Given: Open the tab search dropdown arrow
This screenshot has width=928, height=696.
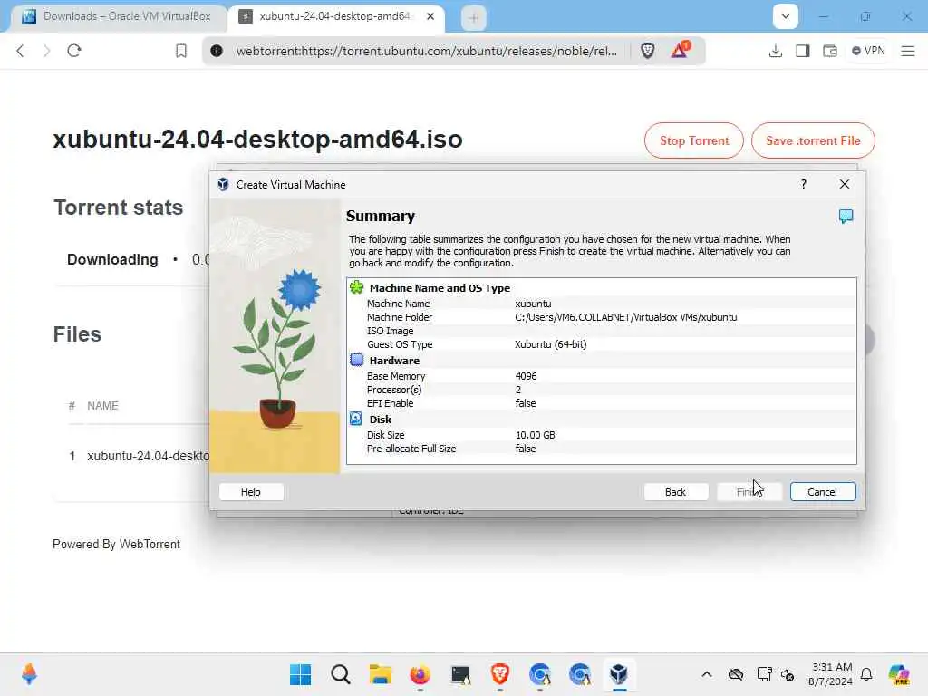Looking at the screenshot, I should click(x=786, y=16).
